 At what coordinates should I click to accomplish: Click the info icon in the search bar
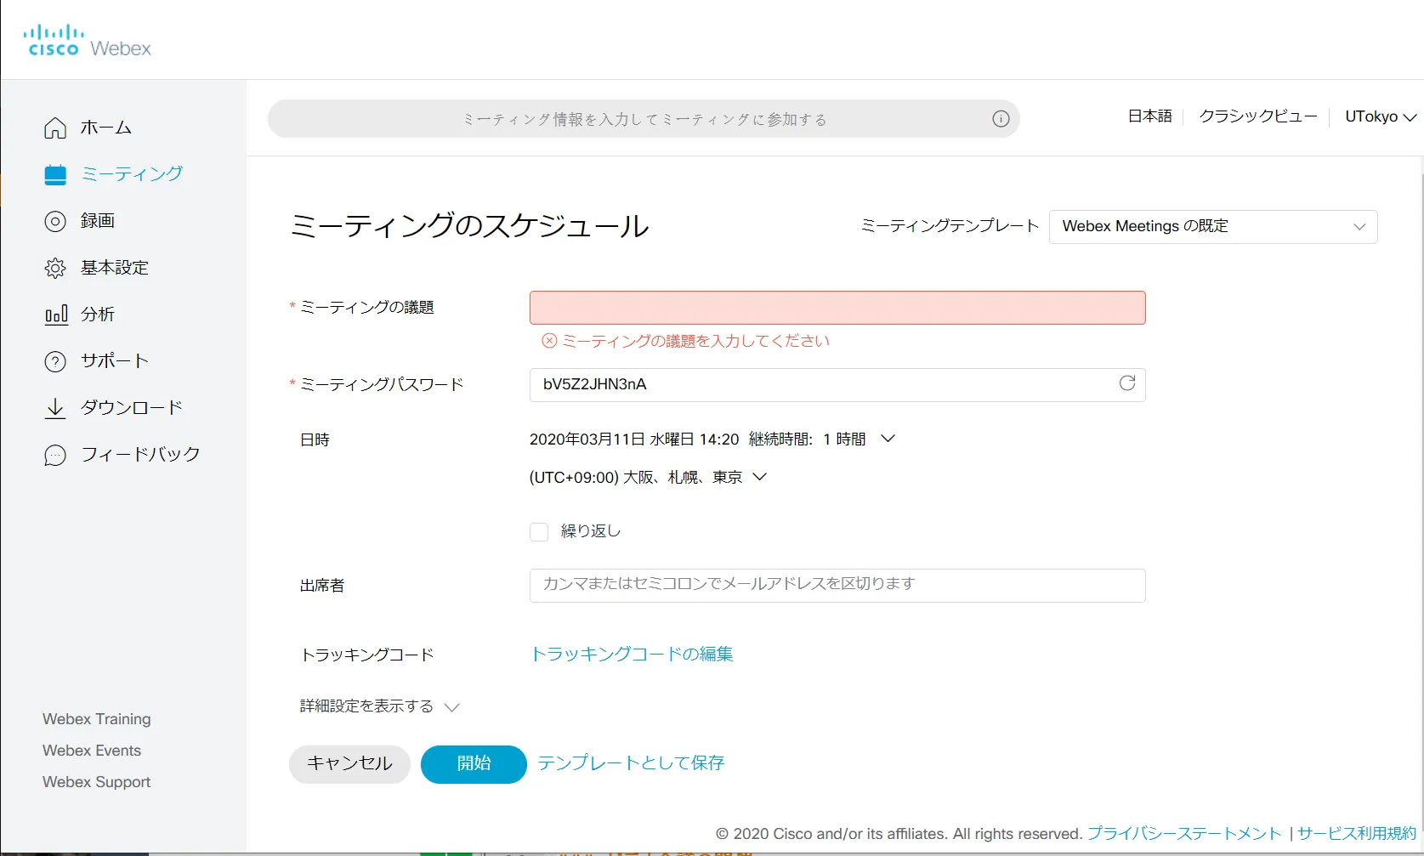[x=1000, y=119]
